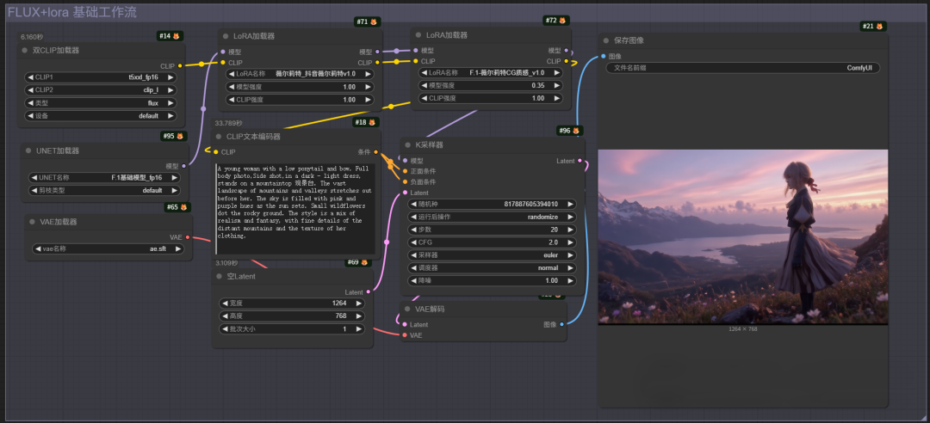Viewport: 930px width, 423px height.
Task: Click the fox badge icon next to #21
Action: click(x=879, y=26)
